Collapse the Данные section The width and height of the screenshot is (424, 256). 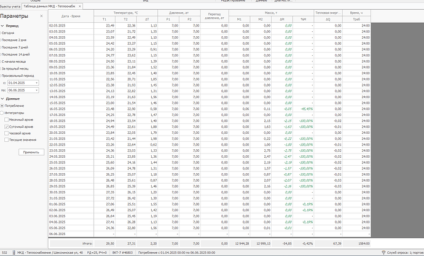click(2, 99)
